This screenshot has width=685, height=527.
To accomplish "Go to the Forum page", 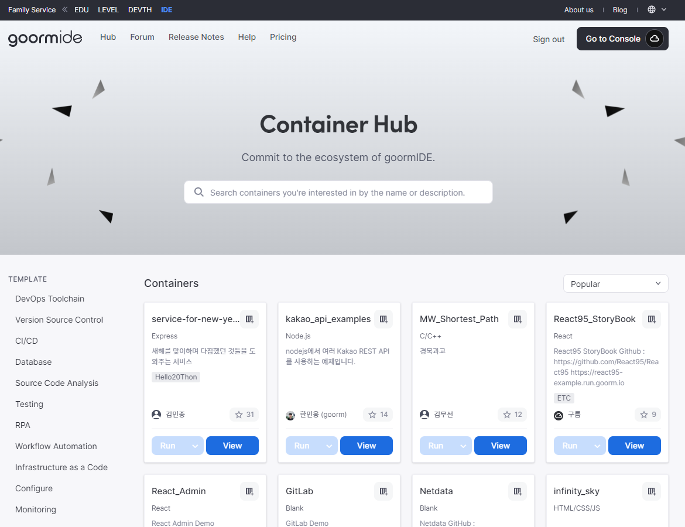I will coord(142,37).
